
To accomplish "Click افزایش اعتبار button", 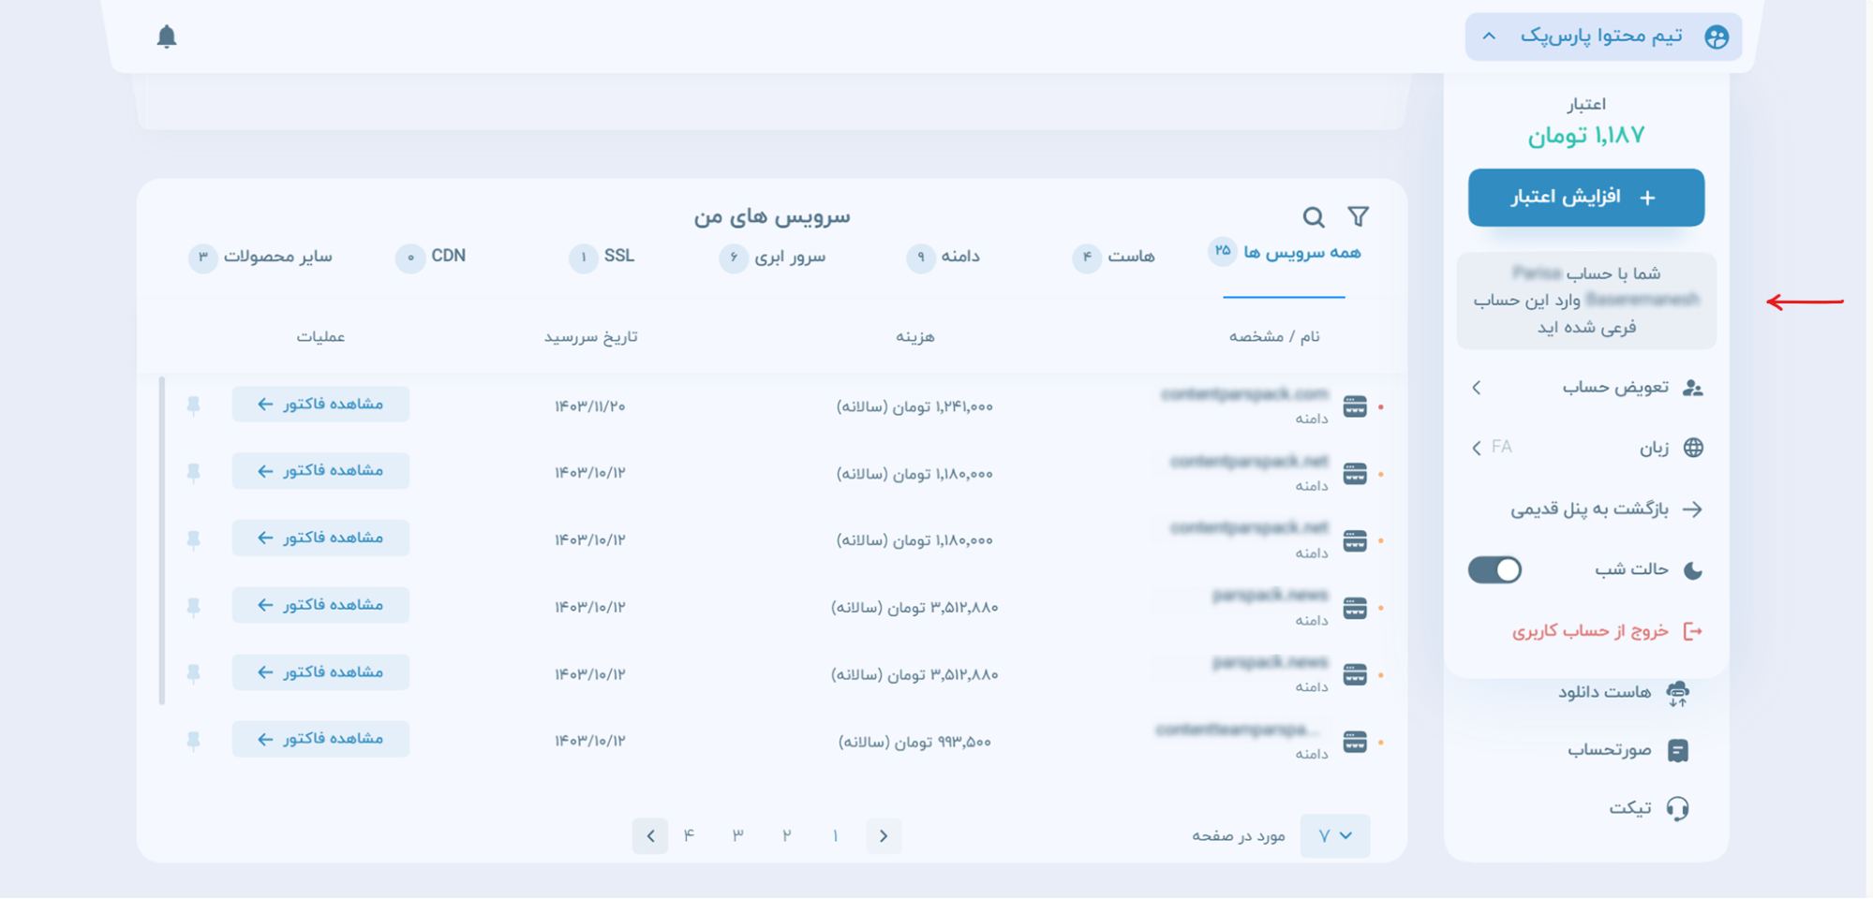I will coord(1585,198).
